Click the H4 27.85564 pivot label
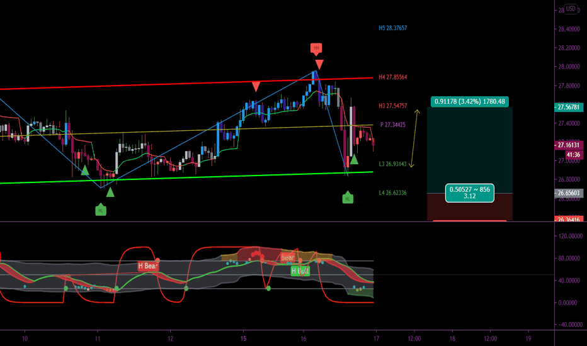 point(393,77)
